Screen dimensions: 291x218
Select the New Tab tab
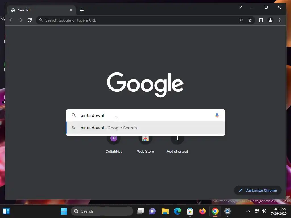[41, 10]
